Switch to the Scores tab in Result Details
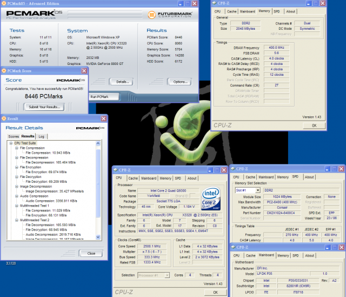 [14, 136]
